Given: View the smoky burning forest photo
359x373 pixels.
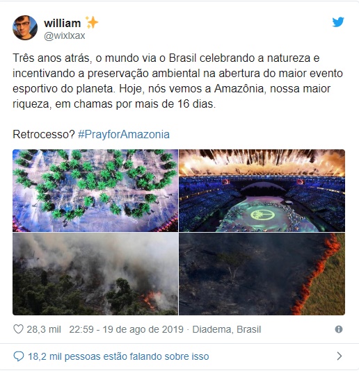Looking at the screenshot, I should [x=95, y=274].
